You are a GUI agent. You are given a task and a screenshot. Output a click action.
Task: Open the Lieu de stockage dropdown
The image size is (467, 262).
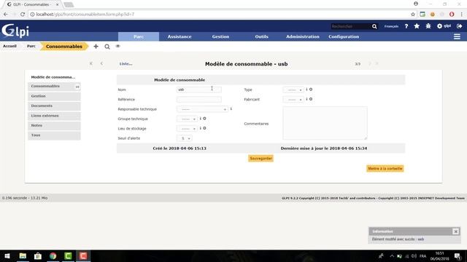[x=187, y=129]
